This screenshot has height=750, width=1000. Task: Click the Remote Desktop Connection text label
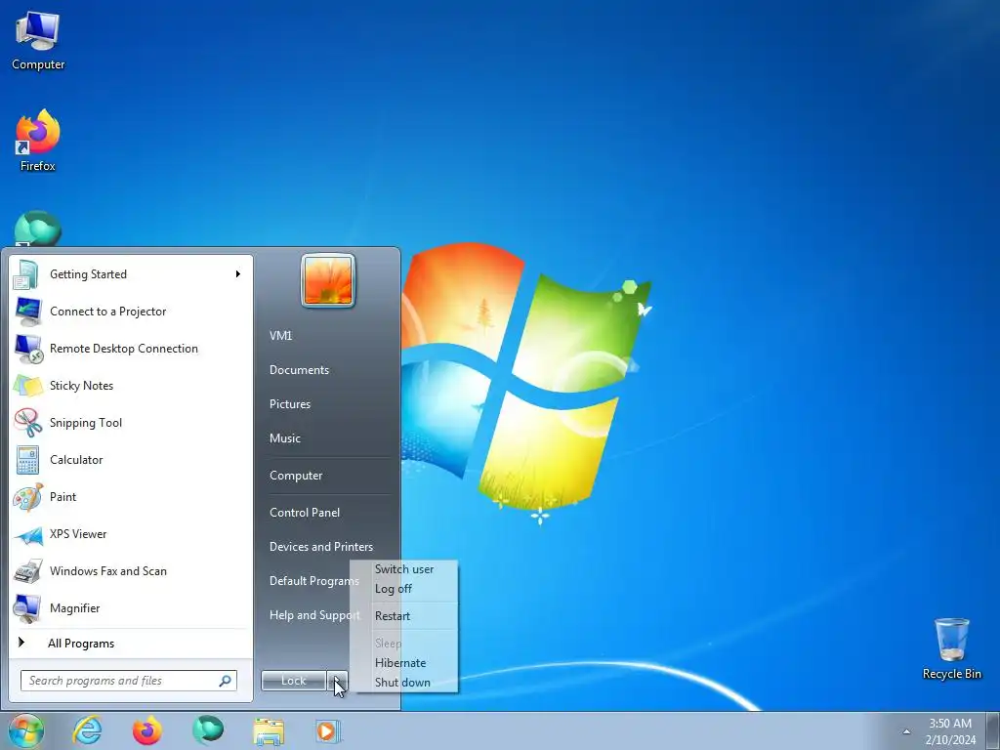[x=124, y=349]
